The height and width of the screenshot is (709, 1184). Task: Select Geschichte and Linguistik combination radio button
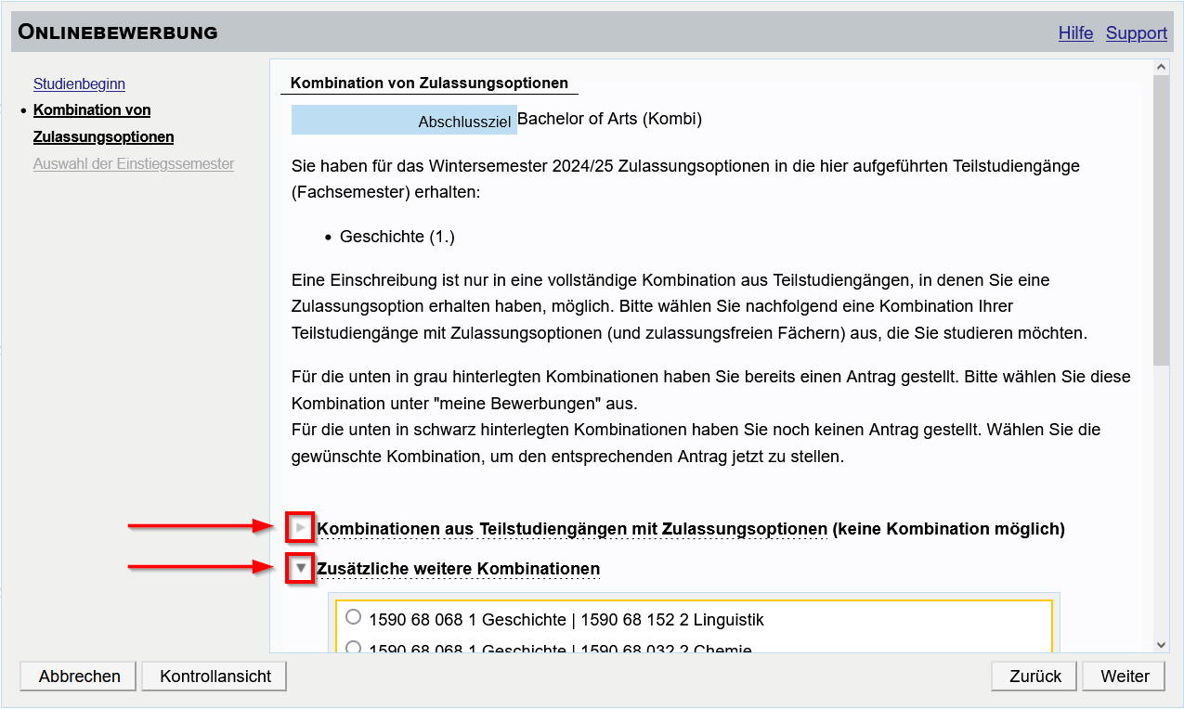(353, 617)
